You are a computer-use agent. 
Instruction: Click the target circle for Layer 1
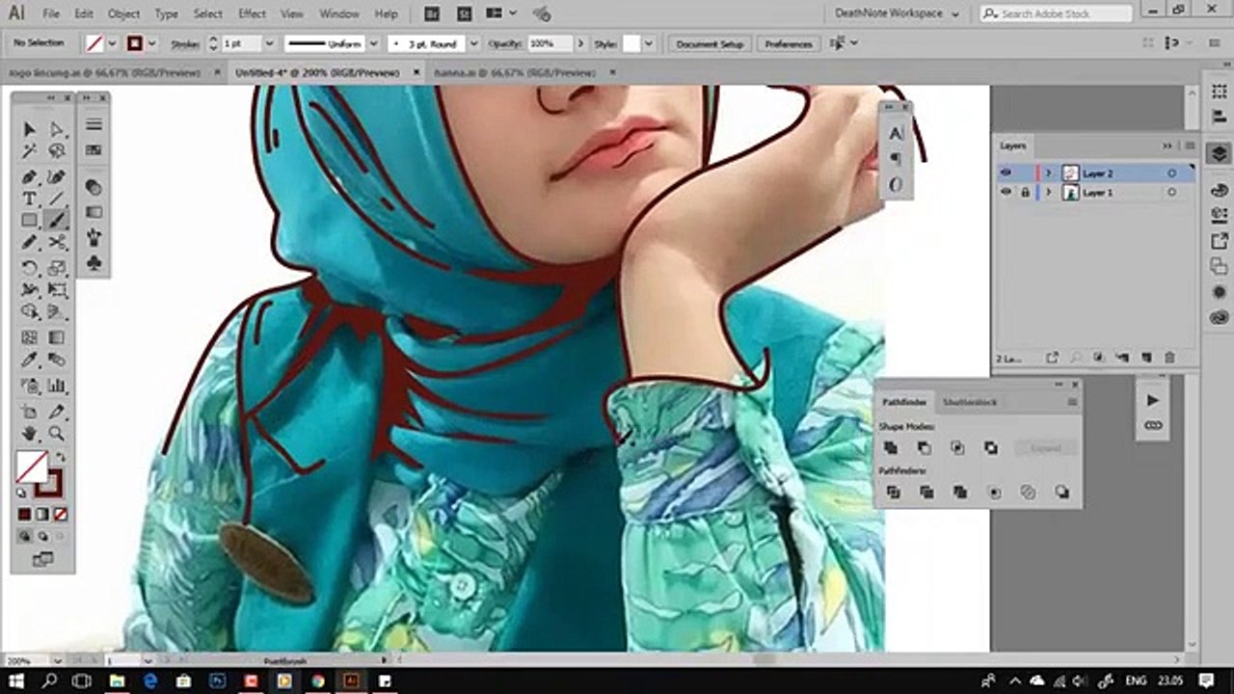1171,193
